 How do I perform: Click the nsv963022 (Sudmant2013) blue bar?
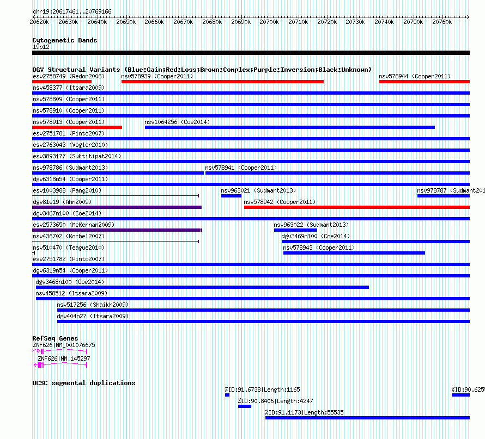click(x=295, y=230)
